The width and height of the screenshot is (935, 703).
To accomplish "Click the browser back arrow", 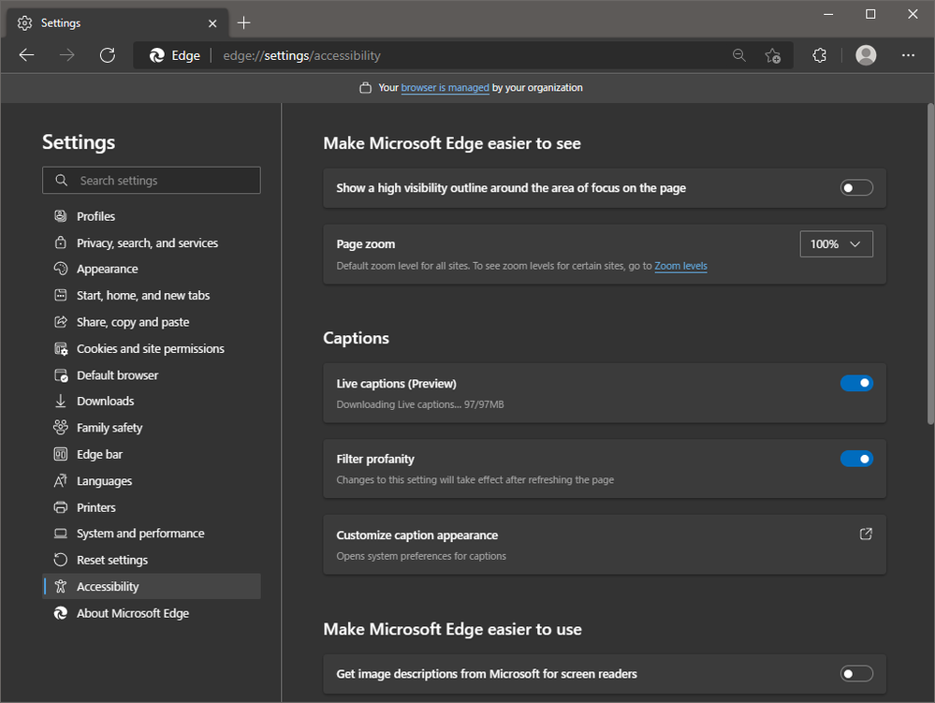I will point(27,55).
